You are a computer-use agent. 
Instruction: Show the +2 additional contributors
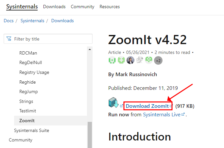pos(158,60)
